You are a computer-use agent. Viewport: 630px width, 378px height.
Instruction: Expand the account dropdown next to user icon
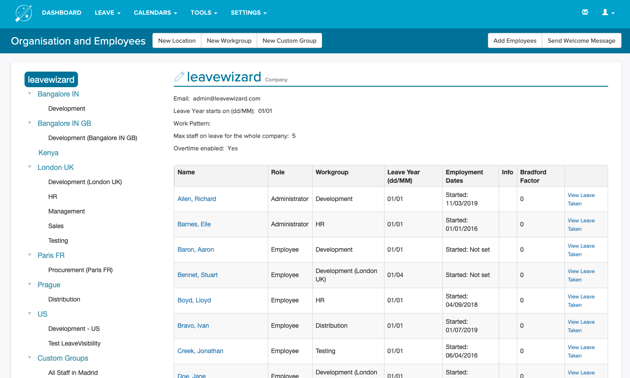(x=613, y=13)
